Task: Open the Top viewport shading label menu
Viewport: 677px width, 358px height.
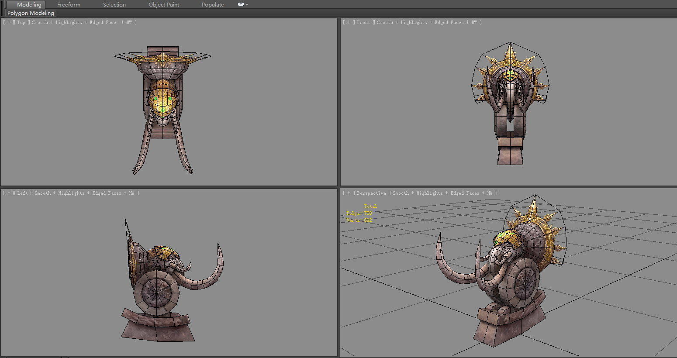Action: tap(83, 22)
